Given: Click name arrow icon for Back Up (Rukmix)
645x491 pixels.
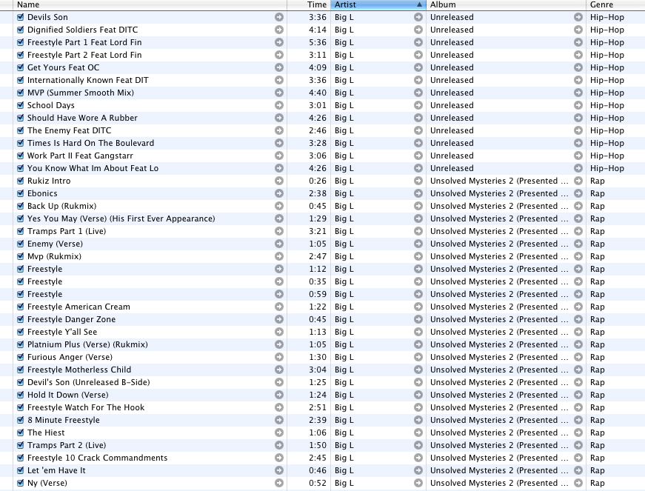Looking at the screenshot, I should tap(279, 206).
